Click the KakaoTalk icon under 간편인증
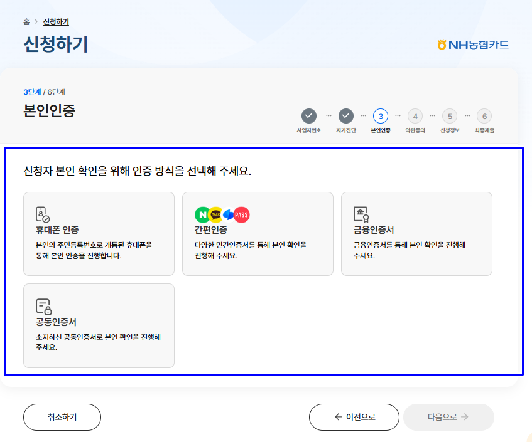This screenshot has width=532, height=442. (215, 214)
